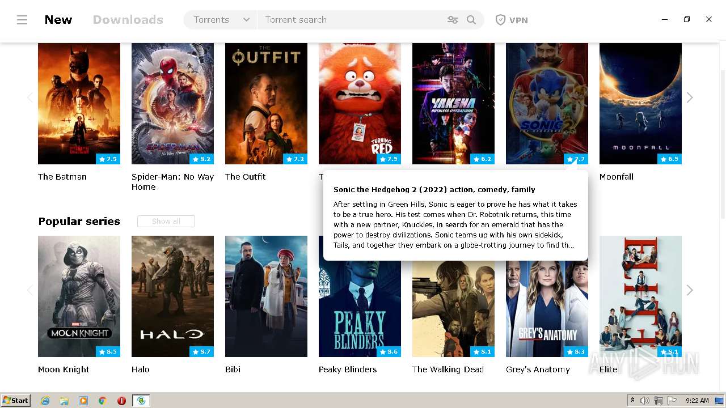This screenshot has height=408, width=726.
Task: Click the Halo title text
Action: (x=141, y=369)
